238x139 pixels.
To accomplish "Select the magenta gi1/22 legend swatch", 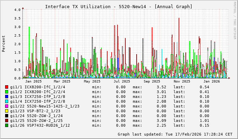I will tap(7, 106).
